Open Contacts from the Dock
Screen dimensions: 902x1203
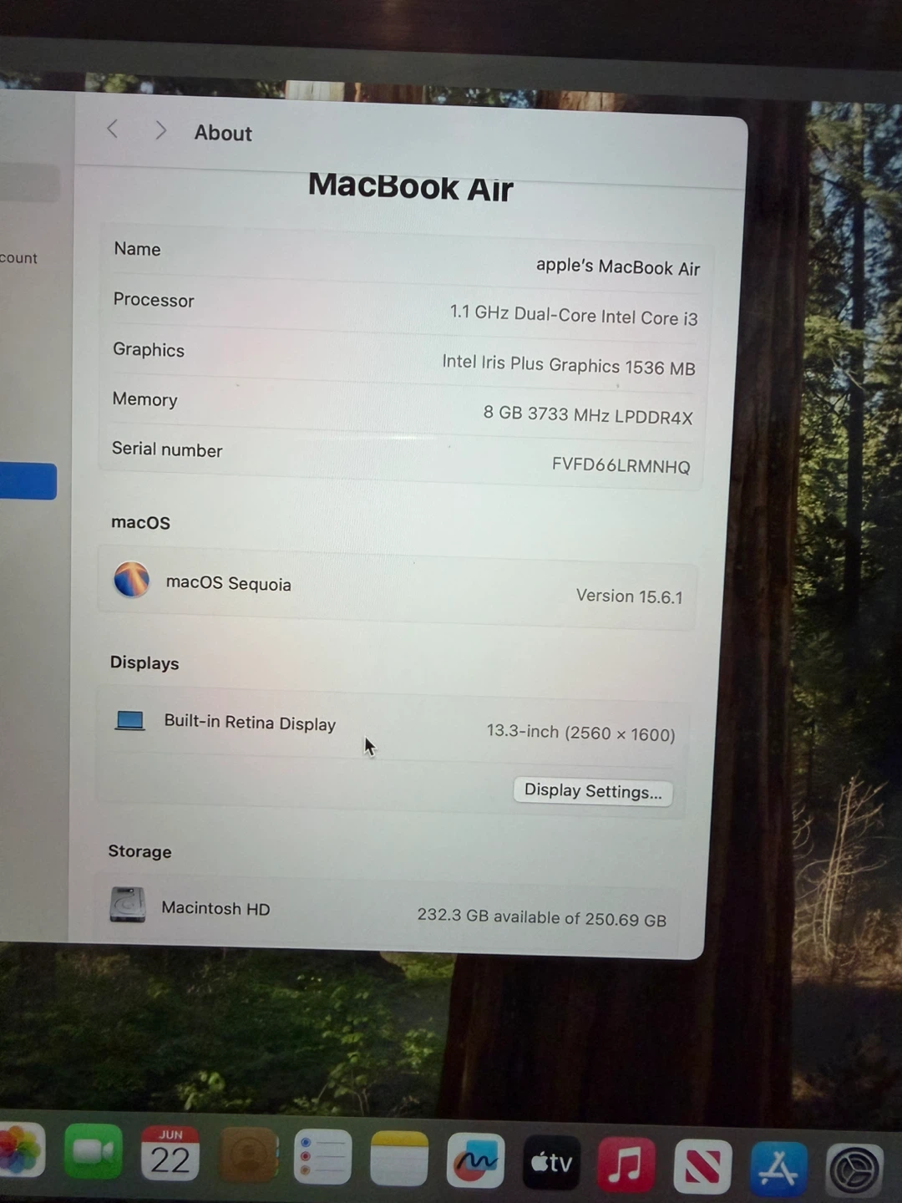click(248, 1155)
